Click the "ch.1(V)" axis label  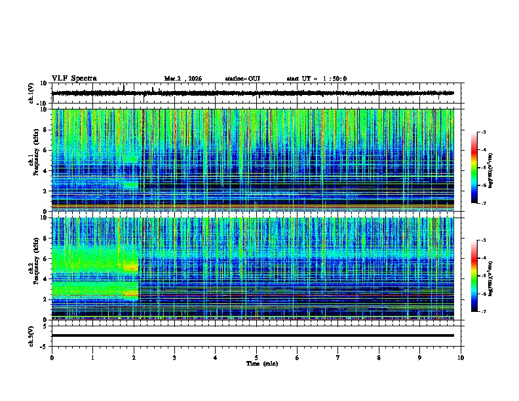pyautogui.click(x=31, y=93)
